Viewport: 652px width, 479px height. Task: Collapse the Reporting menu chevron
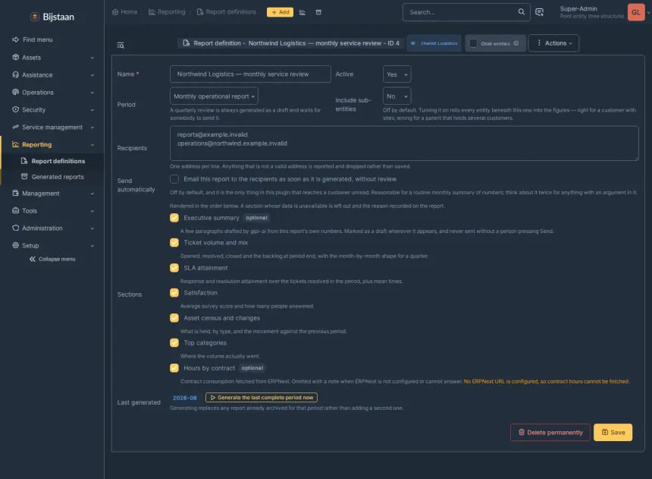(92, 145)
